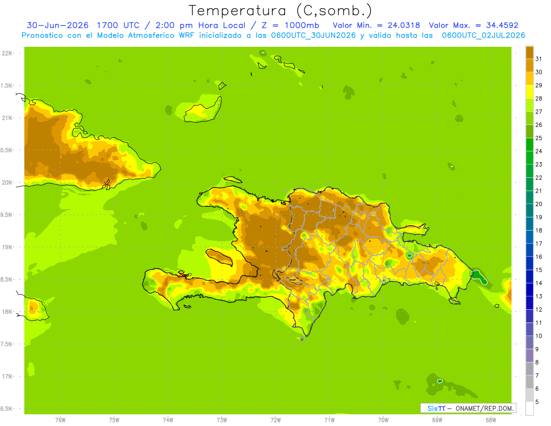Click the '73W' longitude label
This screenshot has height=426, width=551.
(x=222, y=420)
